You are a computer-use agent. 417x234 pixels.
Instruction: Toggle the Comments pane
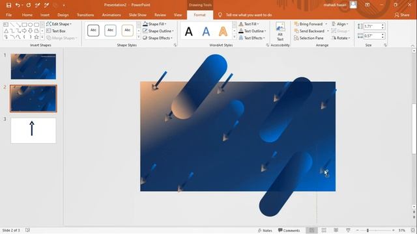[x=289, y=230]
